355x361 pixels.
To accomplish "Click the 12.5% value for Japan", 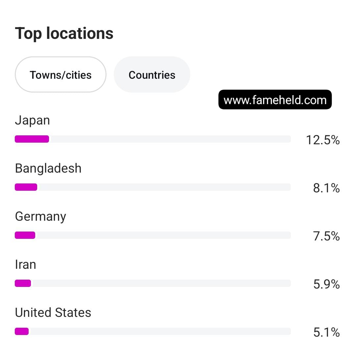I will tap(323, 140).
